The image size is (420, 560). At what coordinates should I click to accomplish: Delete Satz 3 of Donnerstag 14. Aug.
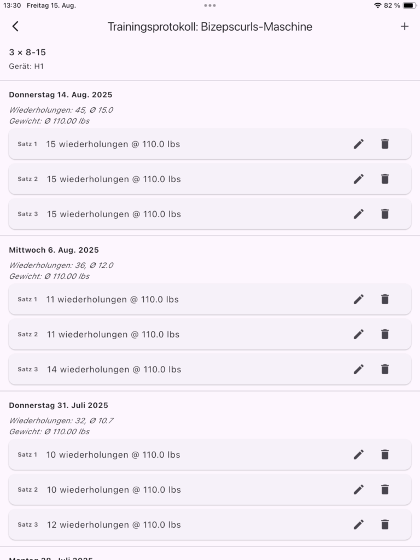pyautogui.click(x=385, y=214)
